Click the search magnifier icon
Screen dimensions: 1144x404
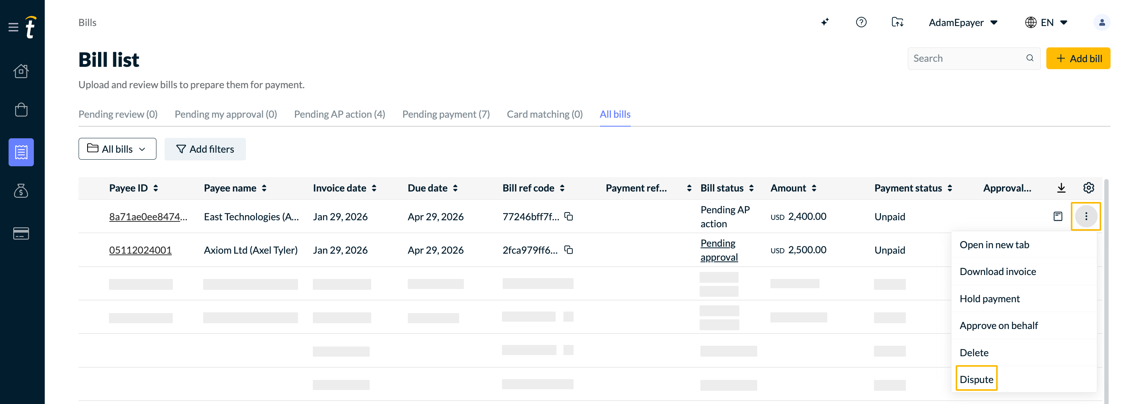point(1030,58)
